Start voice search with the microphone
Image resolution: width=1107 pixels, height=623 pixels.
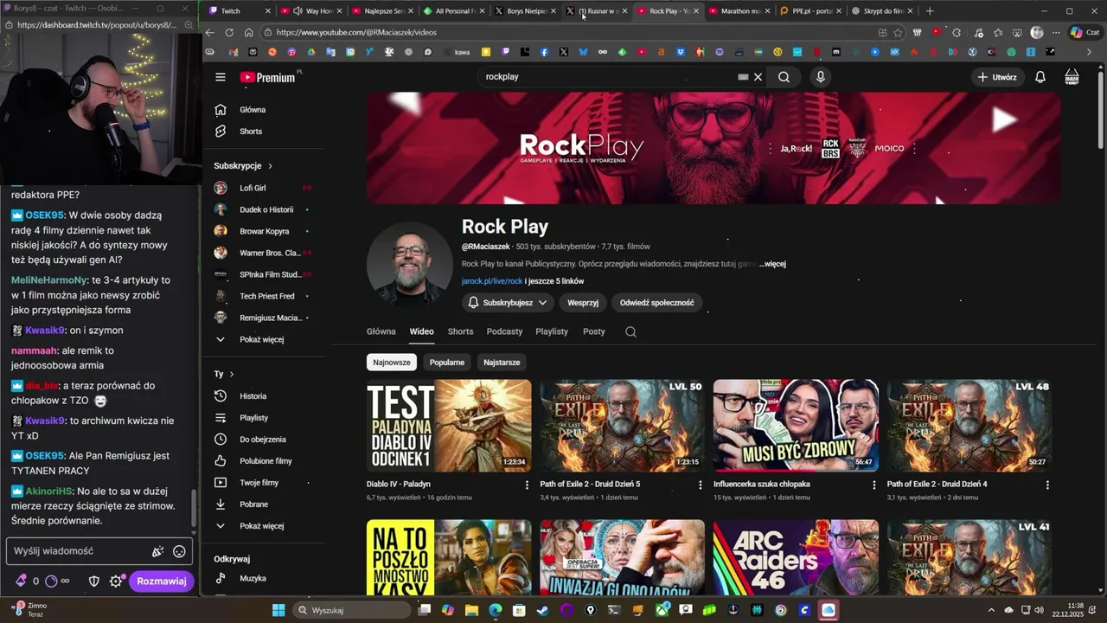pos(821,77)
